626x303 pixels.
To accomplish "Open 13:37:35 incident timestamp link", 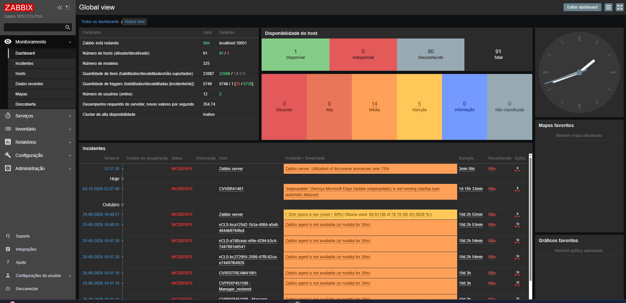I will click(112, 169).
